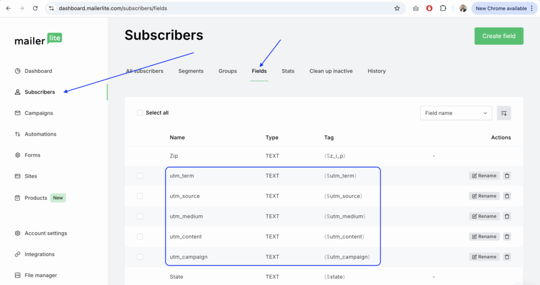Check the utm_medium row checkbox
Viewport: 540px width, 285px height.
(140, 216)
